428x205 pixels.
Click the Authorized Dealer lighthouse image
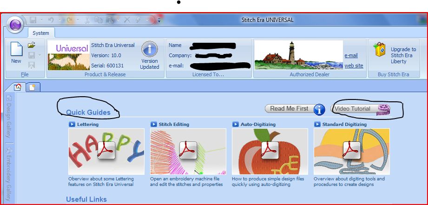299,55
